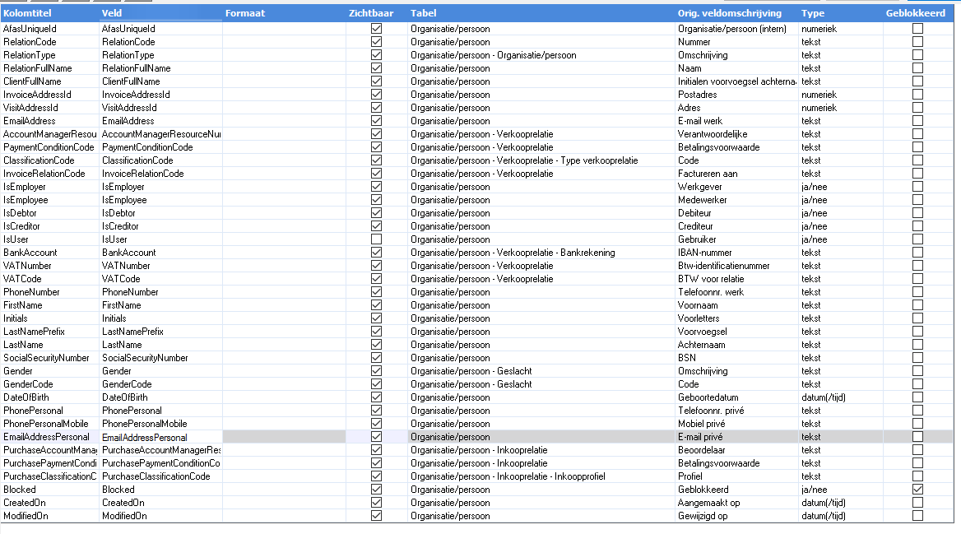
Task: Select Kolomtitel cell InvoiceRelationCode
Action: (49, 174)
